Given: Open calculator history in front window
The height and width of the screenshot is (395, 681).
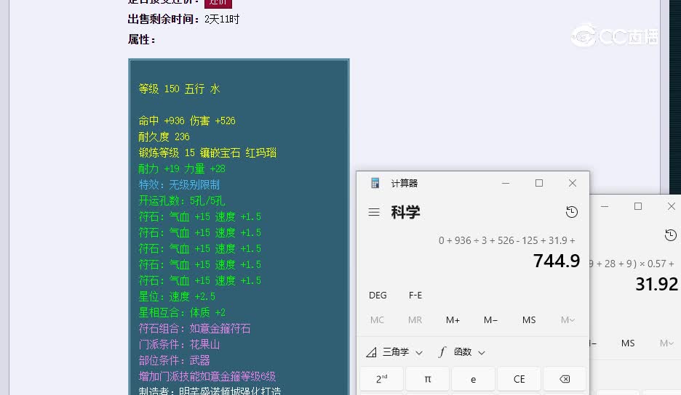Looking at the screenshot, I should (x=572, y=212).
